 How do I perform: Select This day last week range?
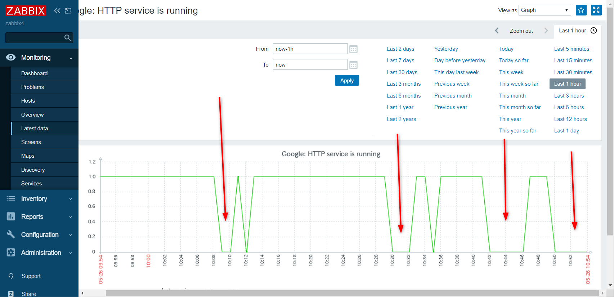coord(457,72)
